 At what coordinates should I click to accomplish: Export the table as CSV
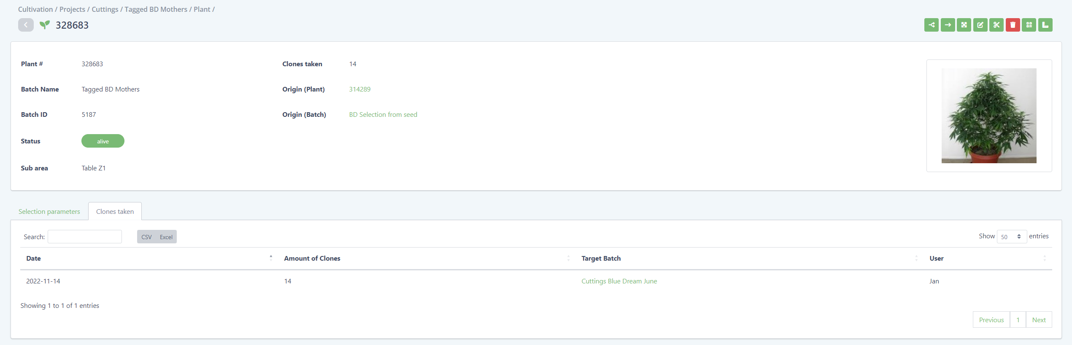pos(146,237)
